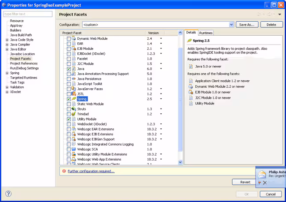This screenshot has width=286, height=202.
Task: Expand the Java Code Style tree node
Action: (7, 40)
